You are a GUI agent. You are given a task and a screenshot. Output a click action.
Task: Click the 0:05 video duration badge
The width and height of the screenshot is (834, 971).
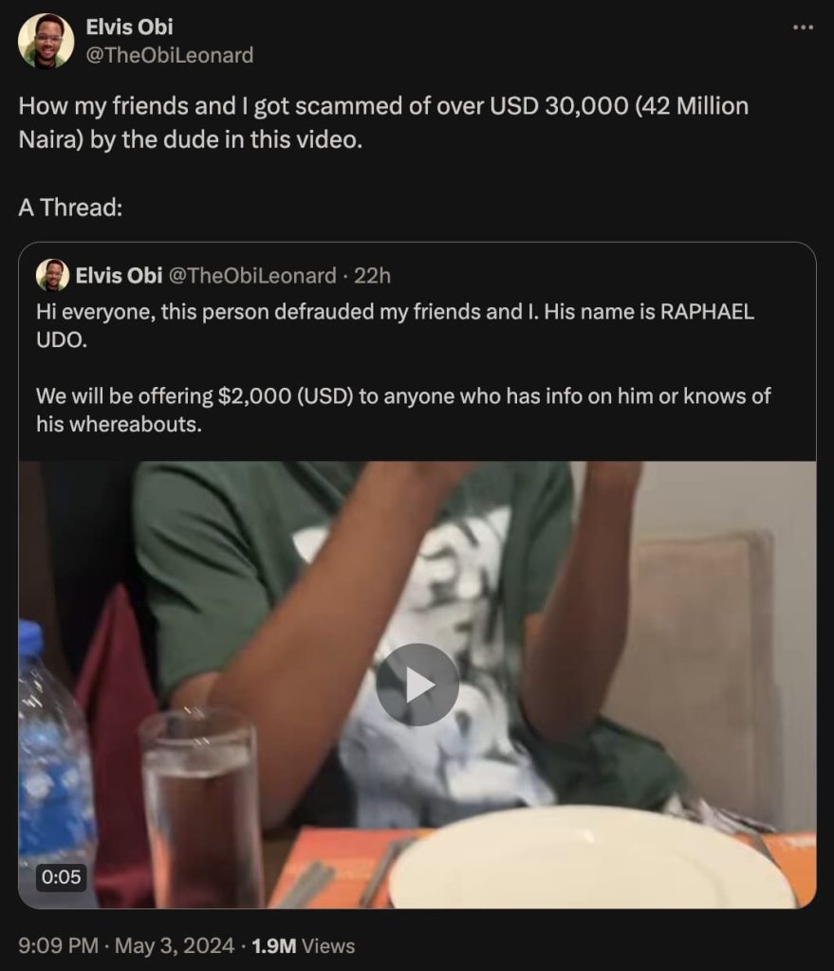(62, 878)
